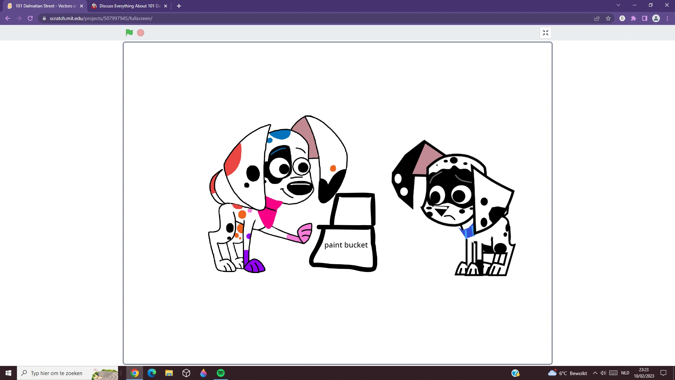Click the stop sign to halt the project

pyautogui.click(x=140, y=32)
